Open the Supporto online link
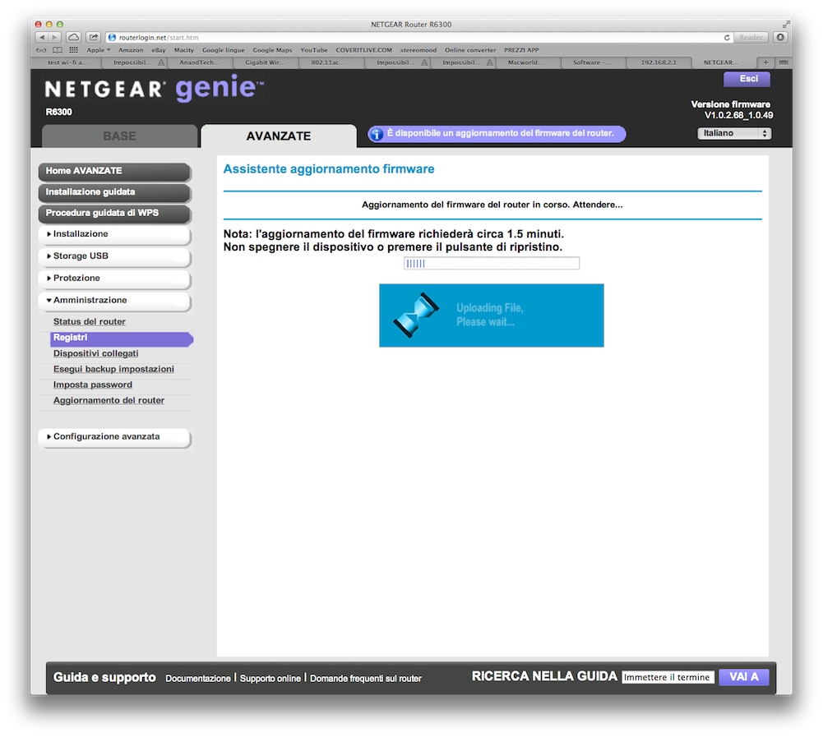Screen dimensions: 823x737 (270, 678)
